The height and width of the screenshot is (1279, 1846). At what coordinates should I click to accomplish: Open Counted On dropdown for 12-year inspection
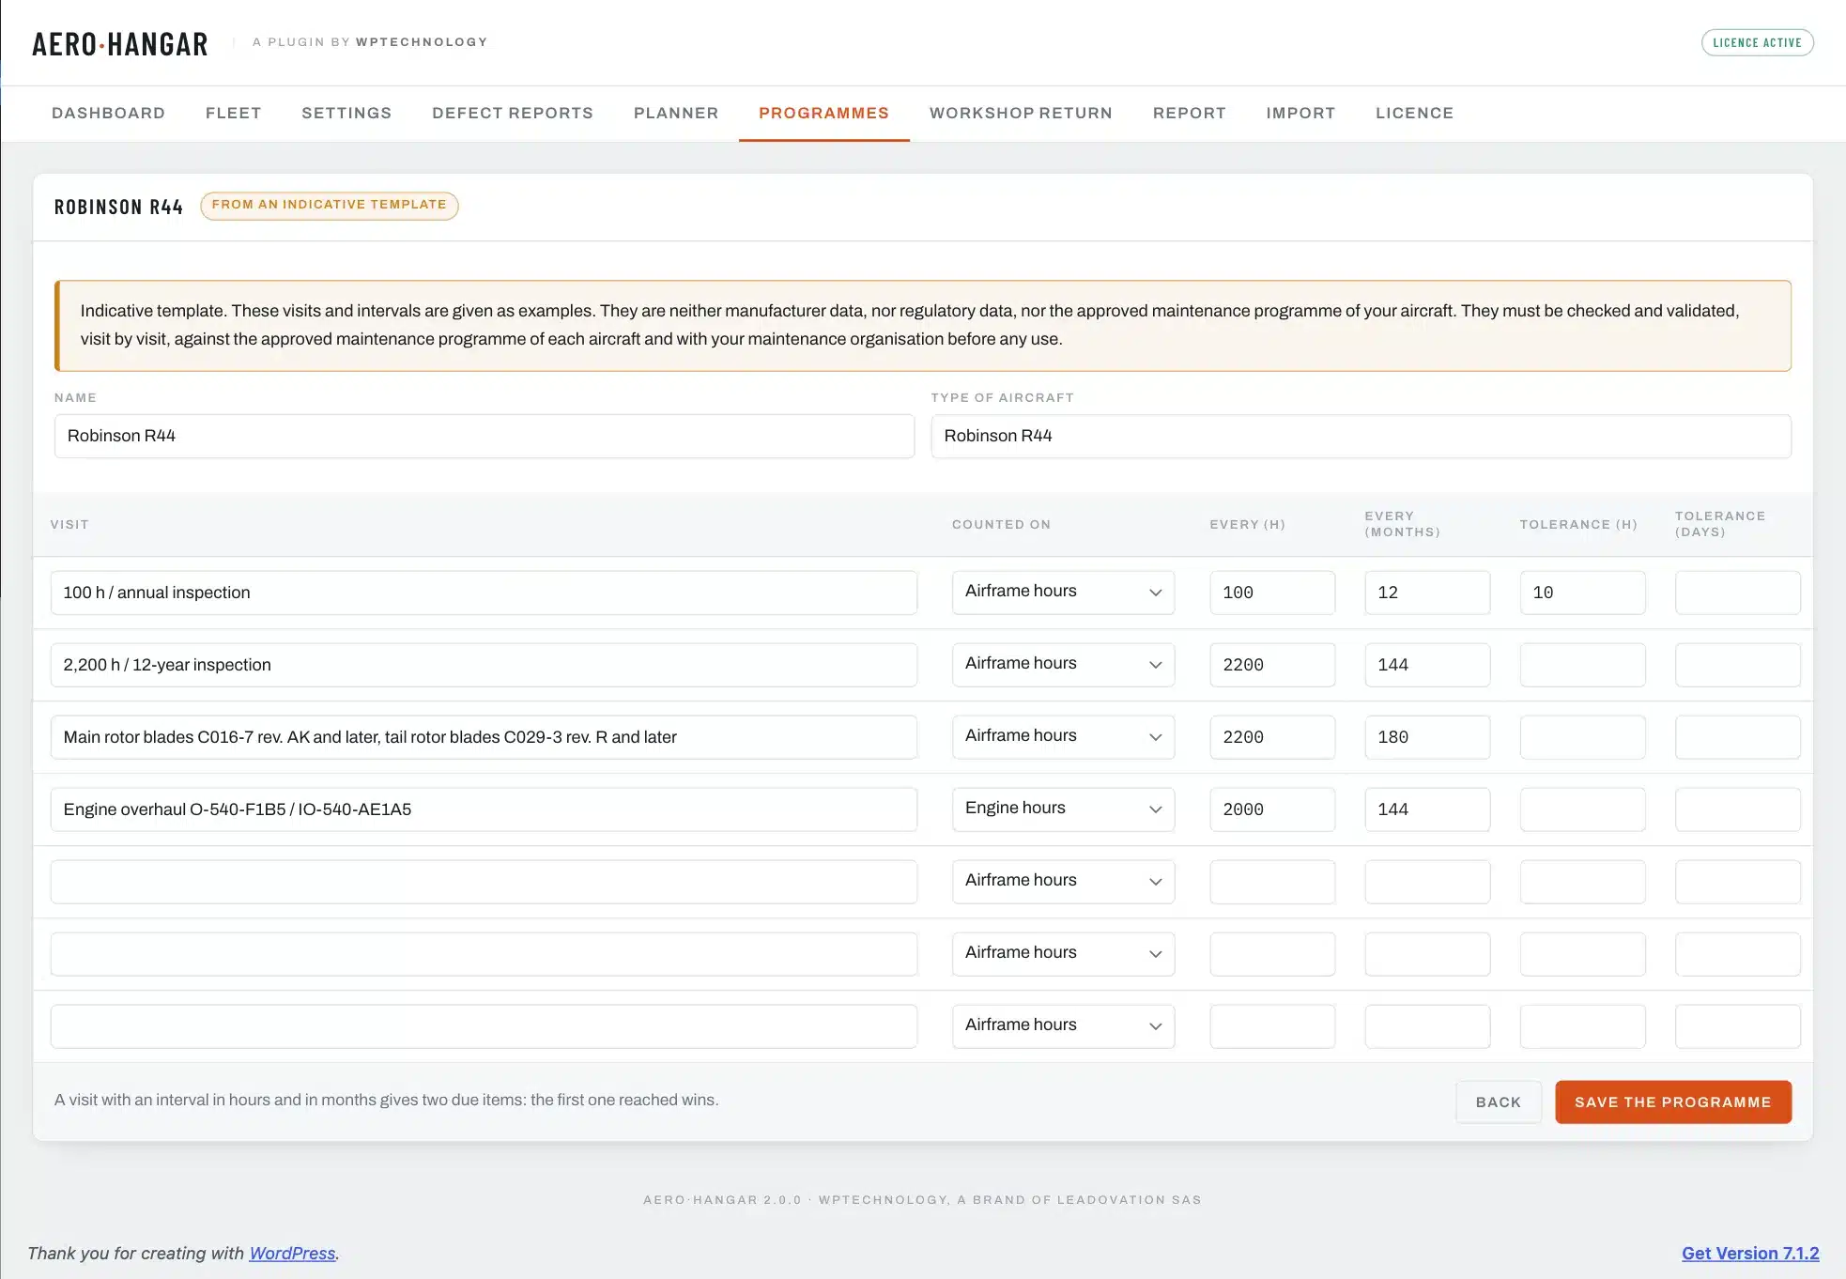click(1063, 665)
